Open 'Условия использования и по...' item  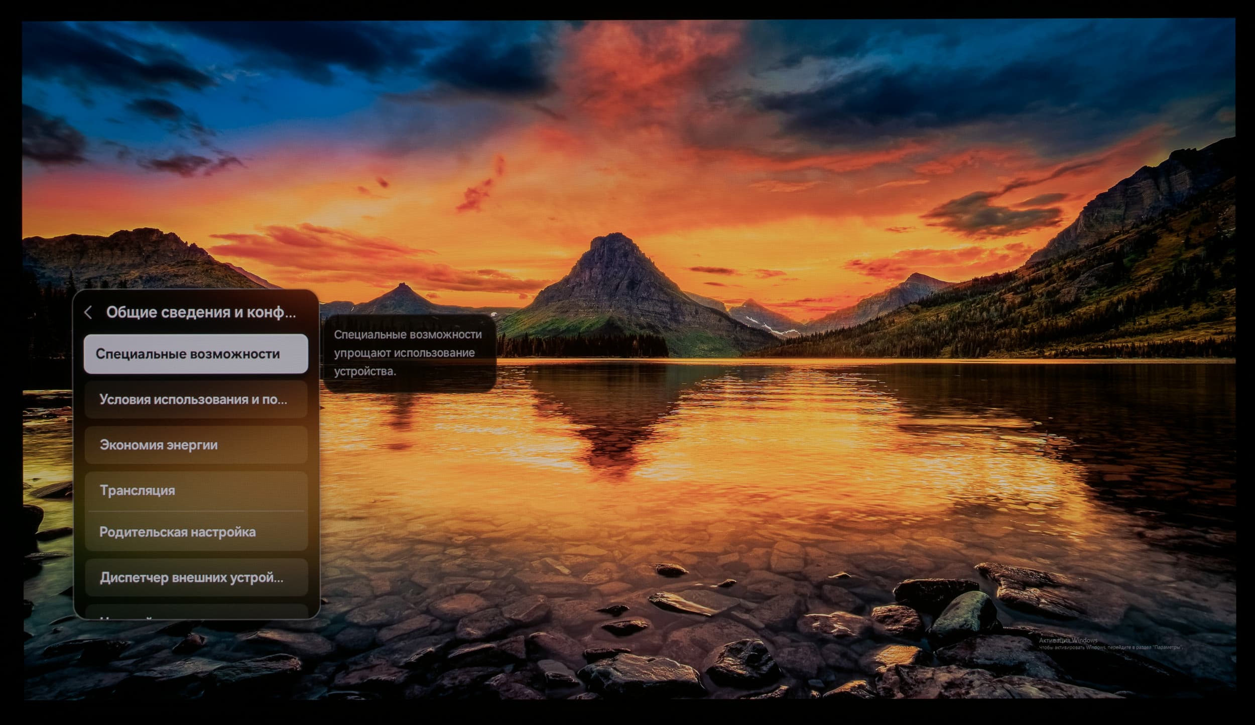pos(196,400)
